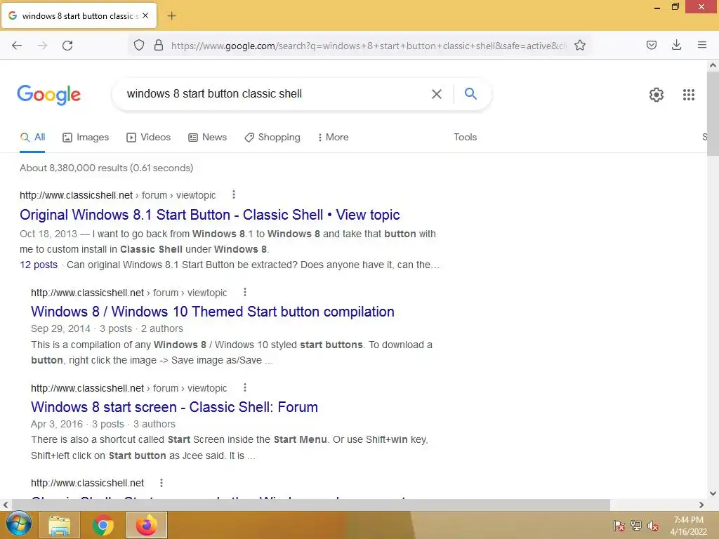Viewport: 719px width, 539px height.
Task: Click the 'About 8,380,000 results' text
Action: pos(107,168)
